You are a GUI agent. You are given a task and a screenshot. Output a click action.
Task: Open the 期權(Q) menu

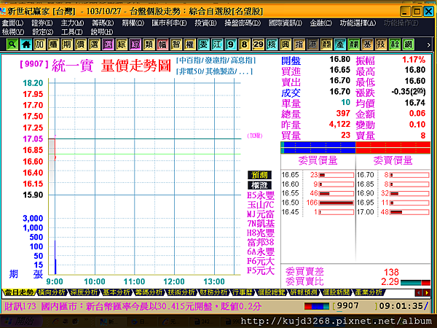click(x=133, y=23)
